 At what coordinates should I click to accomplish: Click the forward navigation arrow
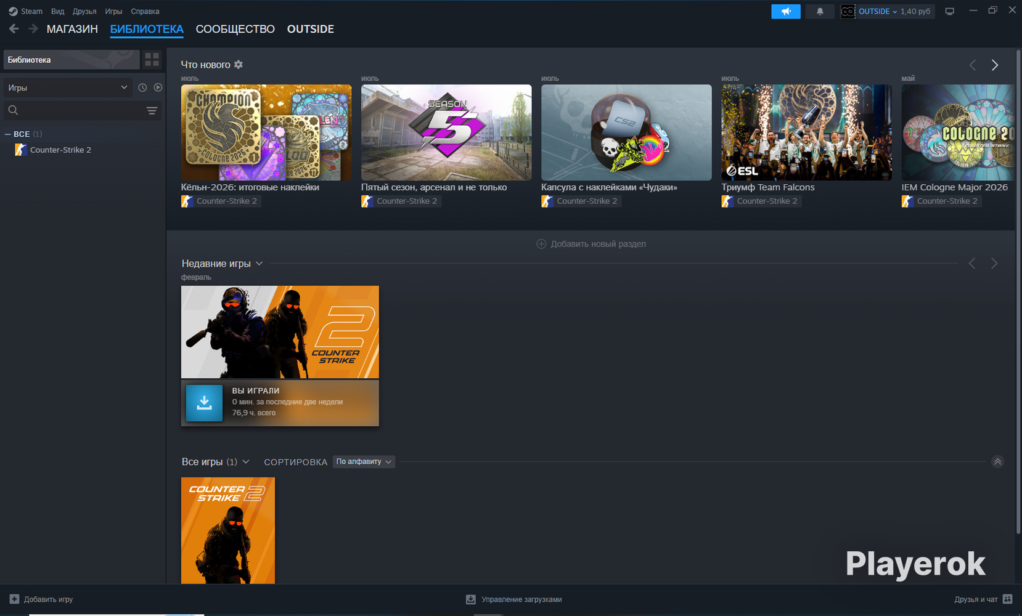tap(33, 29)
